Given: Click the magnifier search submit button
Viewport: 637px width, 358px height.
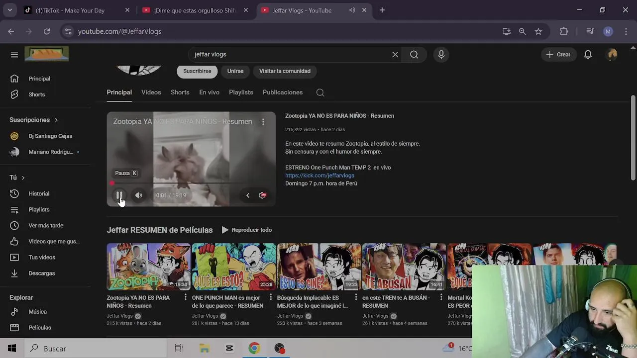Looking at the screenshot, I should pos(414,55).
